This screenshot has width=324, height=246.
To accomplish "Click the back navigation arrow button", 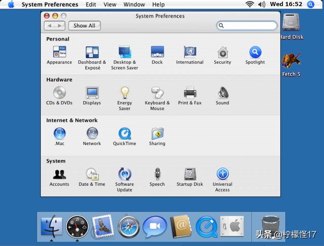I will (x=50, y=25).
